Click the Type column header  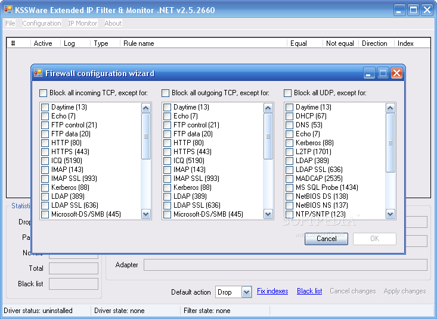pos(105,43)
